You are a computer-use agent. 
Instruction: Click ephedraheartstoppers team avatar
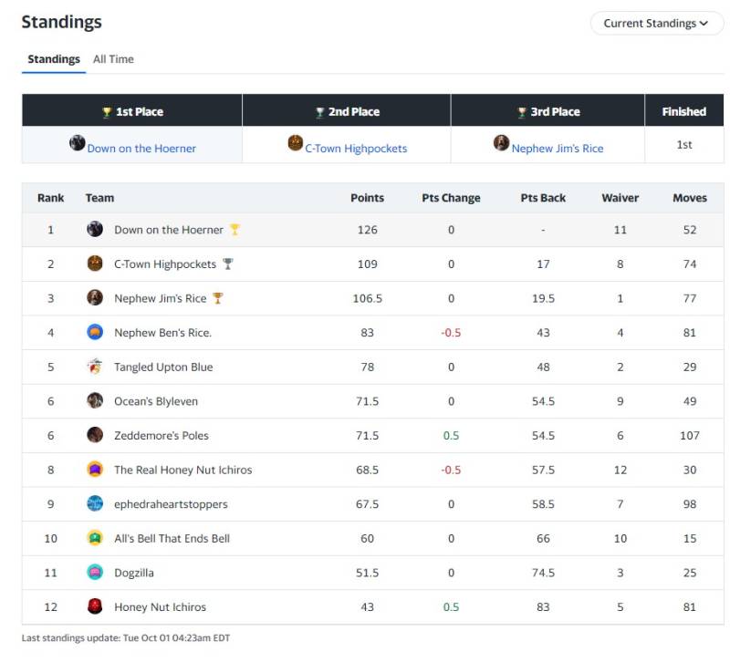[95, 503]
